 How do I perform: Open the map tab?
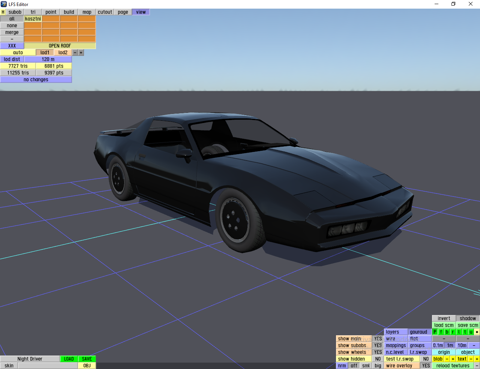point(87,12)
